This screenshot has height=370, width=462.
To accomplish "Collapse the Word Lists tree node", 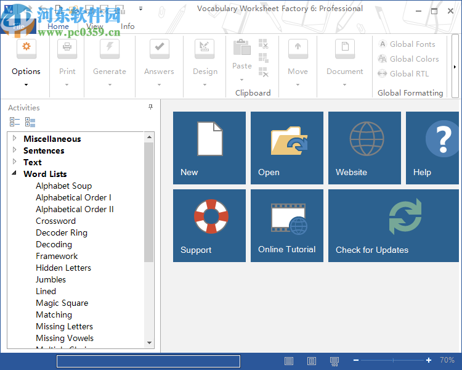I will coord(14,173).
